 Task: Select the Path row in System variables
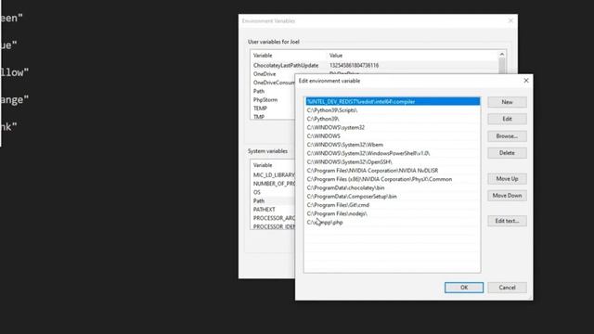point(273,201)
